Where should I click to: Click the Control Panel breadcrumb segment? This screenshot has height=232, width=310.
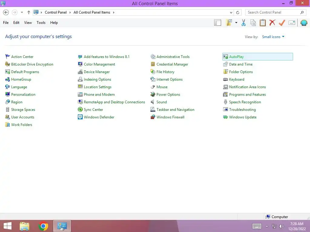(x=56, y=12)
